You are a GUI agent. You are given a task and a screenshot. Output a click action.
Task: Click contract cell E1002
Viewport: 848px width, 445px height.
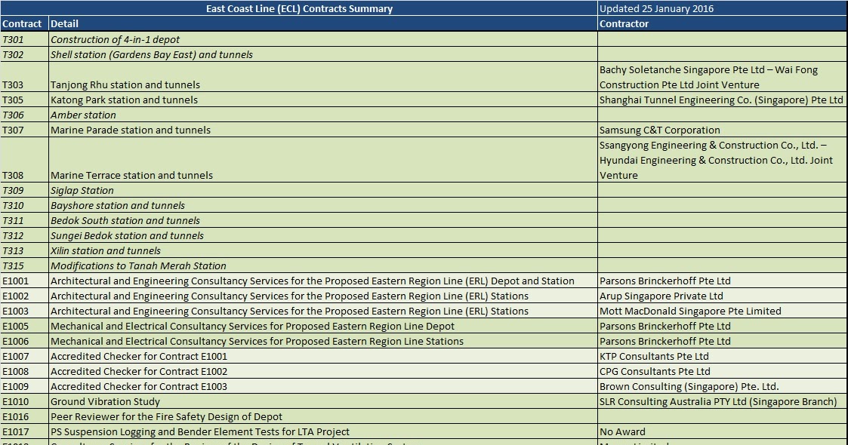pyautogui.click(x=24, y=296)
